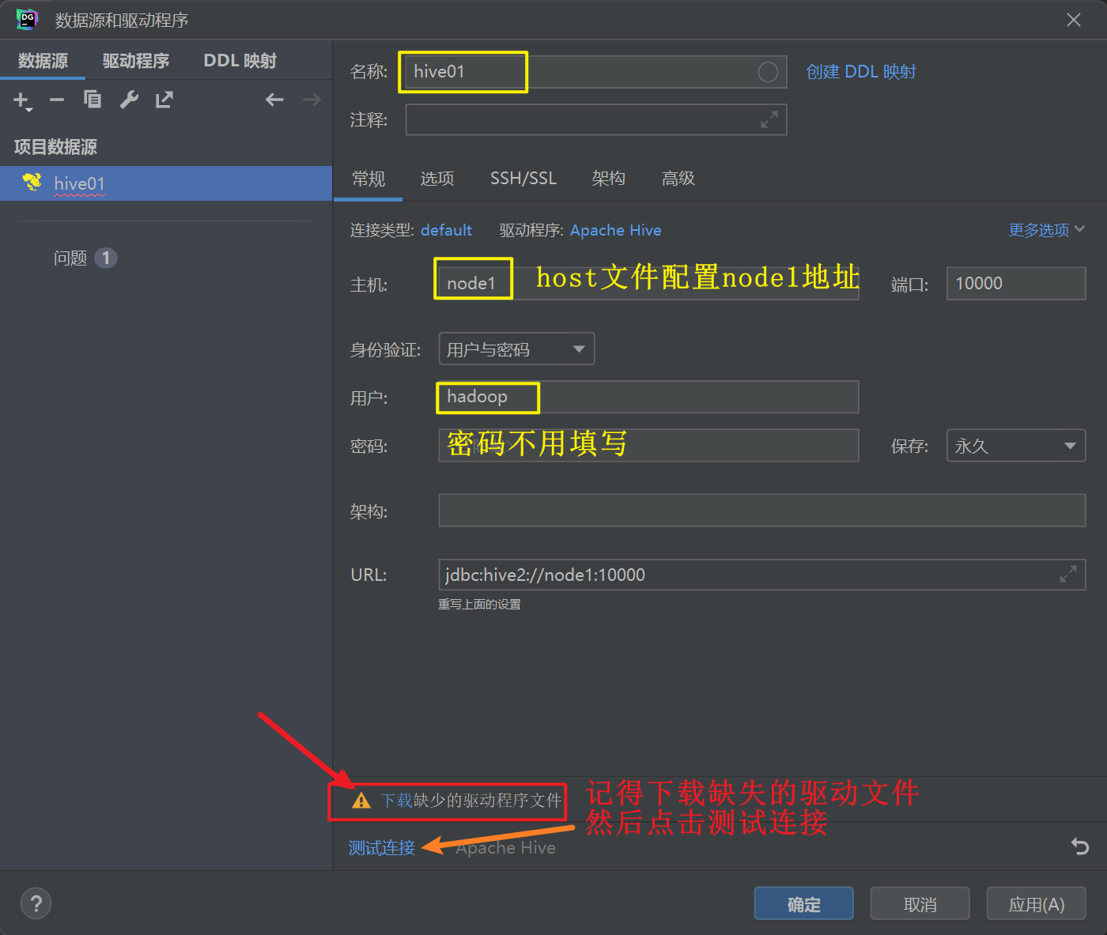Open driver settings wrench icon
1107x935 pixels.
pyautogui.click(x=129, y=99)
